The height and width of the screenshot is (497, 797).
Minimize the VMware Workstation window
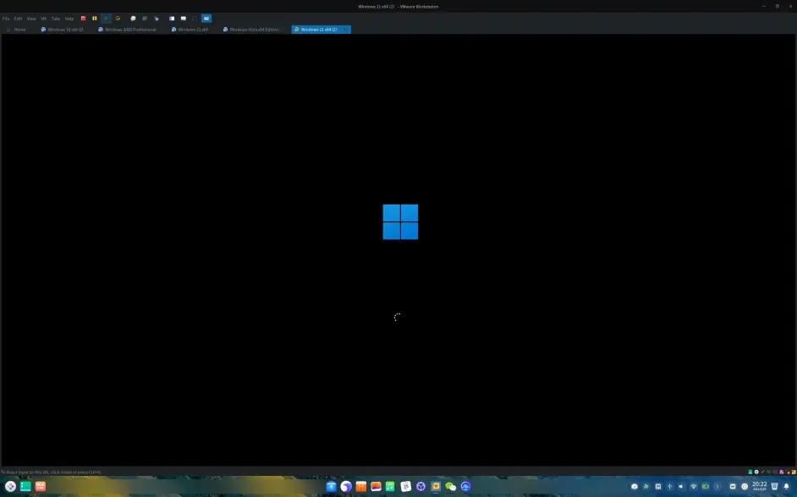764,6
